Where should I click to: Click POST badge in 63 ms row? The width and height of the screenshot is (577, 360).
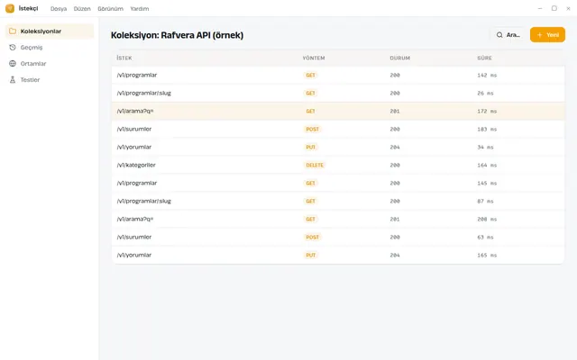click(x=313, y=237)
